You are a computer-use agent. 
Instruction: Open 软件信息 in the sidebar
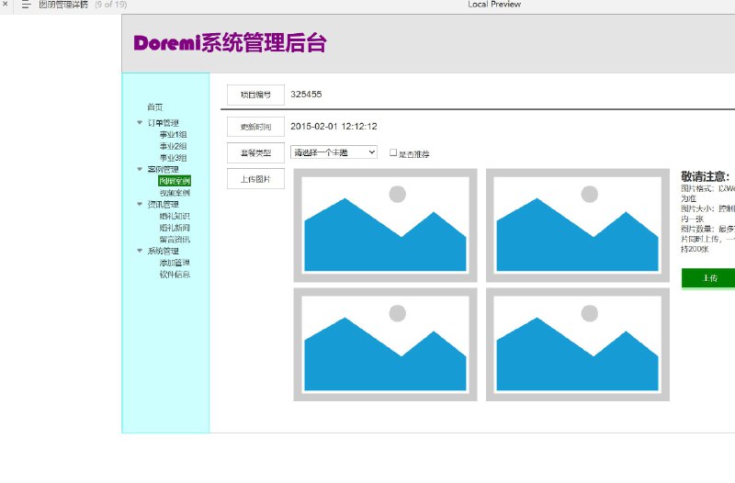click(x=175, y=274)
